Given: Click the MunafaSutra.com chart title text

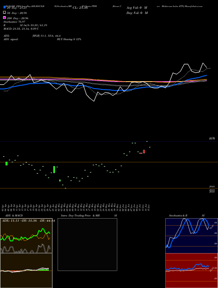Looking at the screenshot, I should [x=194, y=6].
